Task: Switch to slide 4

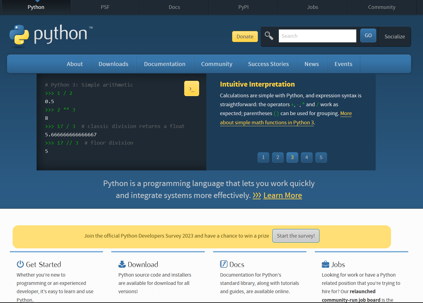Action: 307,157
